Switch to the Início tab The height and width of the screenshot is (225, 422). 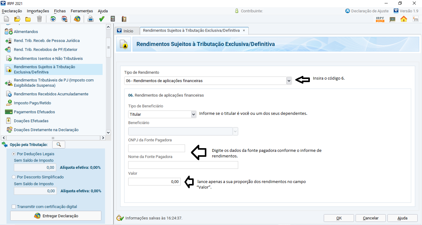pyautogui.click(x=125, y=31)
